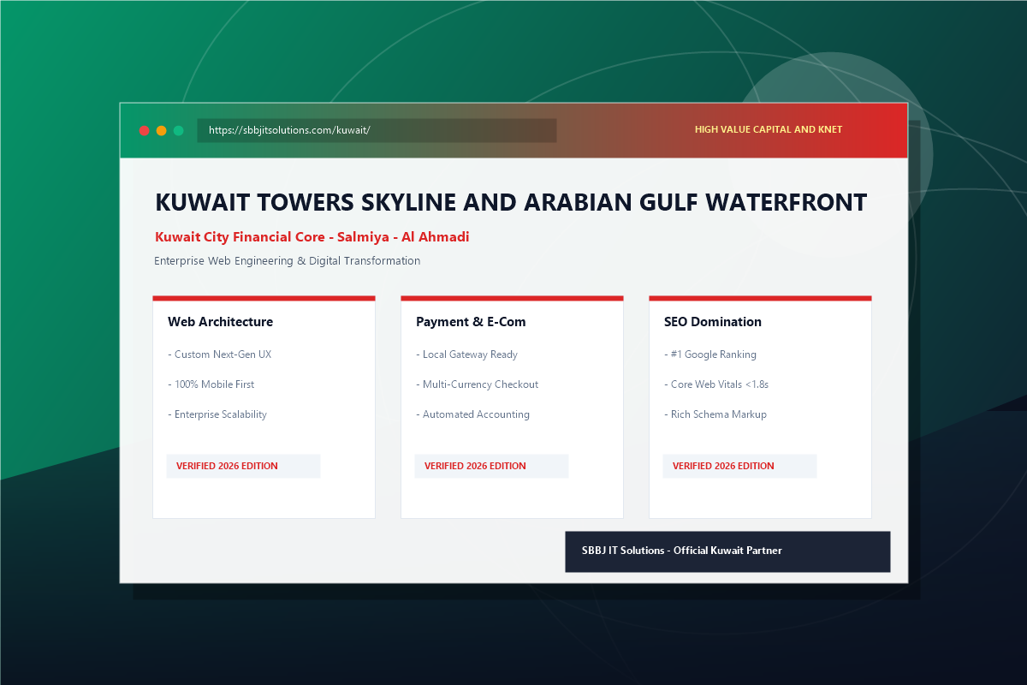The width and height of the screenshot is (1027, 685).
Task: Click the #1 Google Ranking item
Action: click(x=710, y=354)
